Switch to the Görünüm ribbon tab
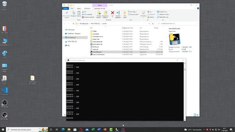 click(x=87, y=8)
